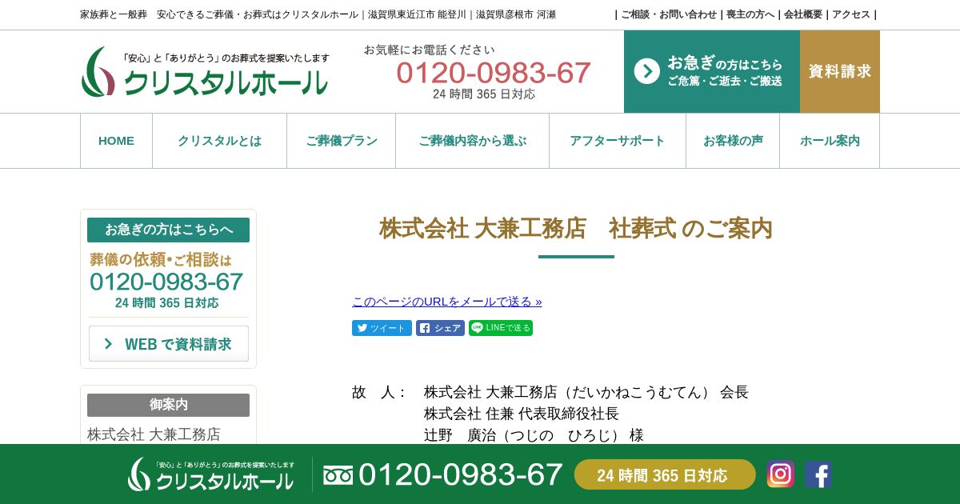
Task: Open お急ぎの方はこちら urgent banner
Action: (712, 71)
